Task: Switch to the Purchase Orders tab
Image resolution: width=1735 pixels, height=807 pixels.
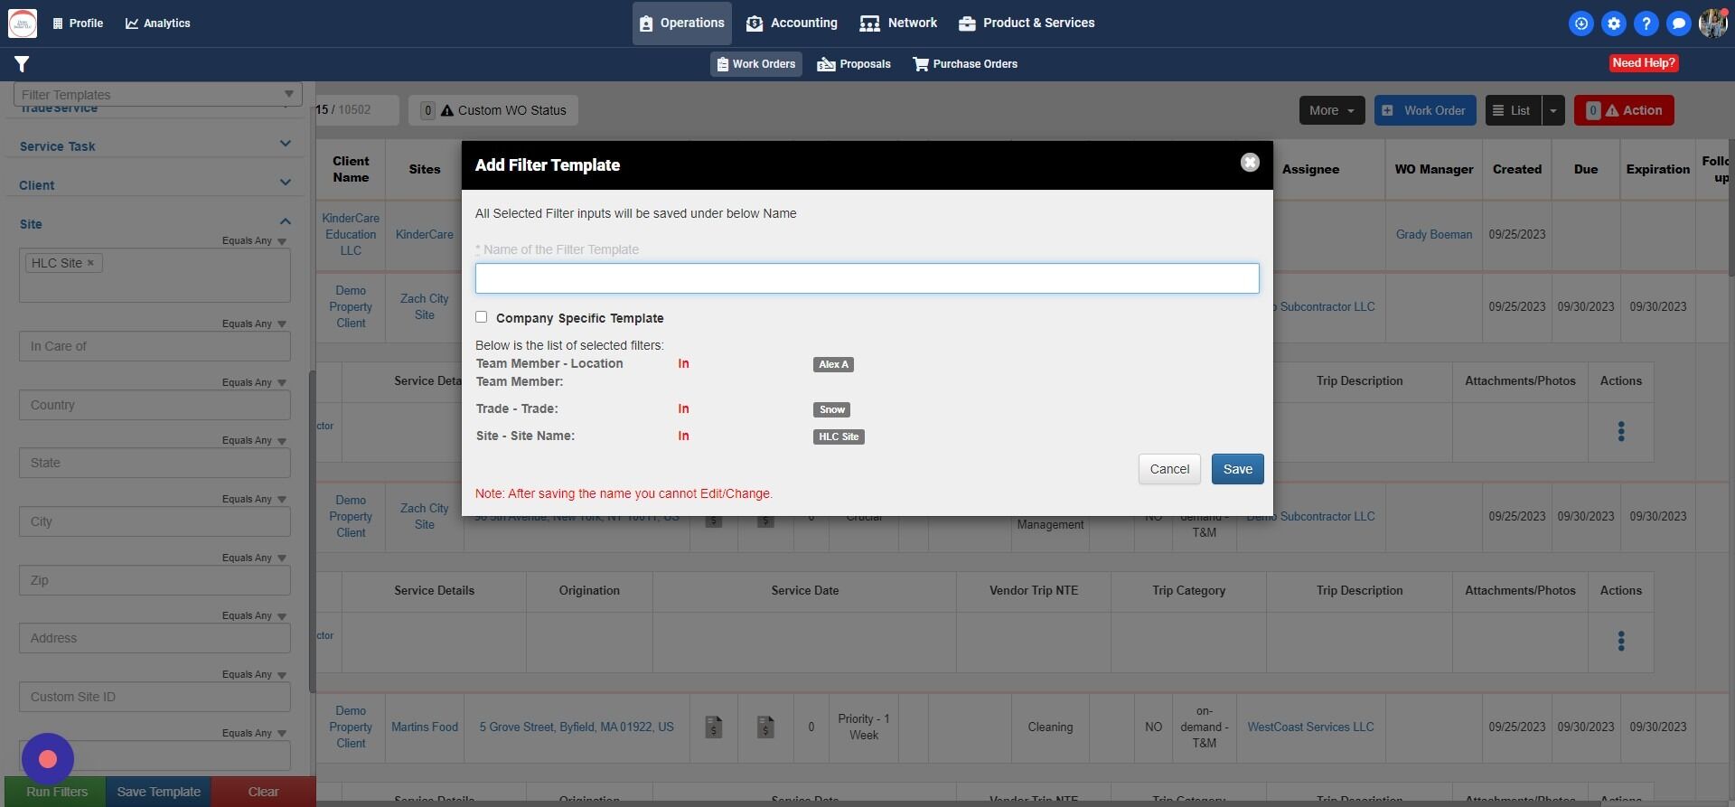Action: 965,64
